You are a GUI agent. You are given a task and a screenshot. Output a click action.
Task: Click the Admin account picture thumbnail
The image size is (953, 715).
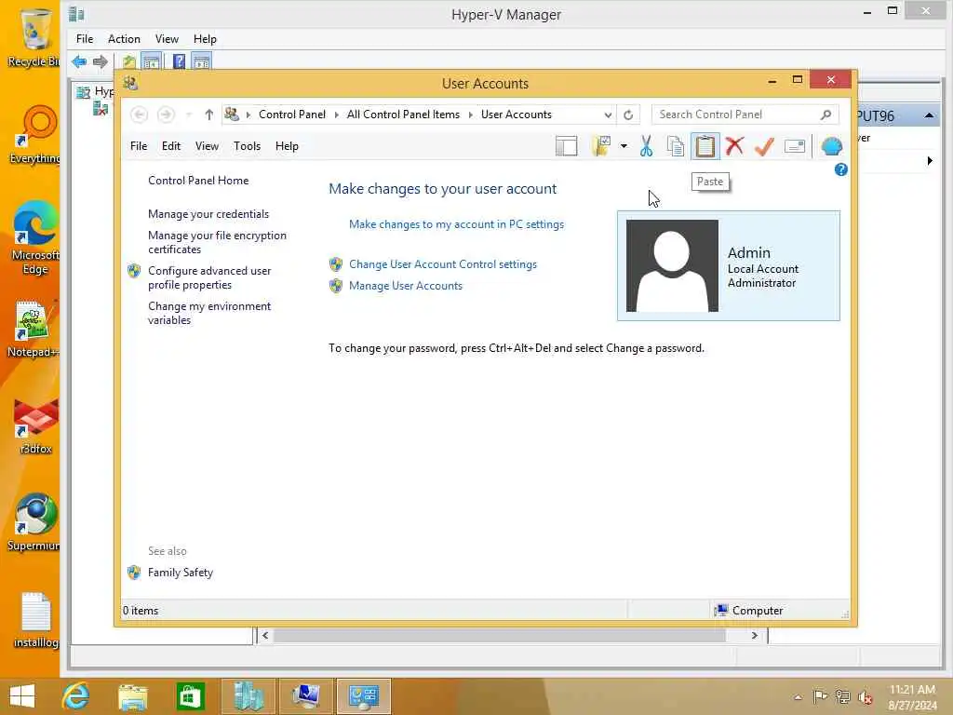[672, 265]
